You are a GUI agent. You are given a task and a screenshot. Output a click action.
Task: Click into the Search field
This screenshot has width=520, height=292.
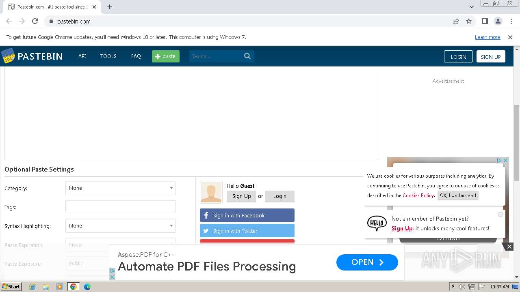tap(215, 56)
